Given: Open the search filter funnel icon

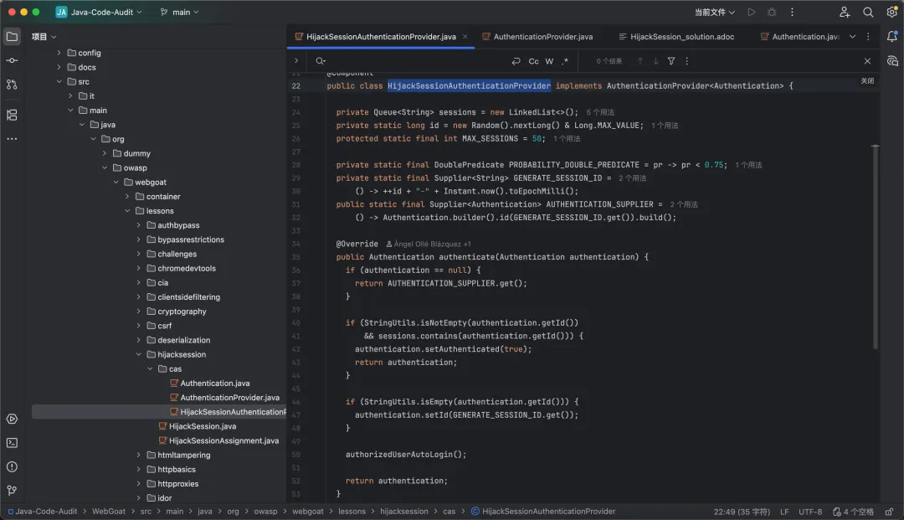Looking at the screenshot, I should [x=671, y=61].
